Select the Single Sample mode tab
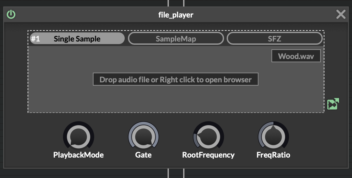The image size is (352, 178). coord(77,39)
